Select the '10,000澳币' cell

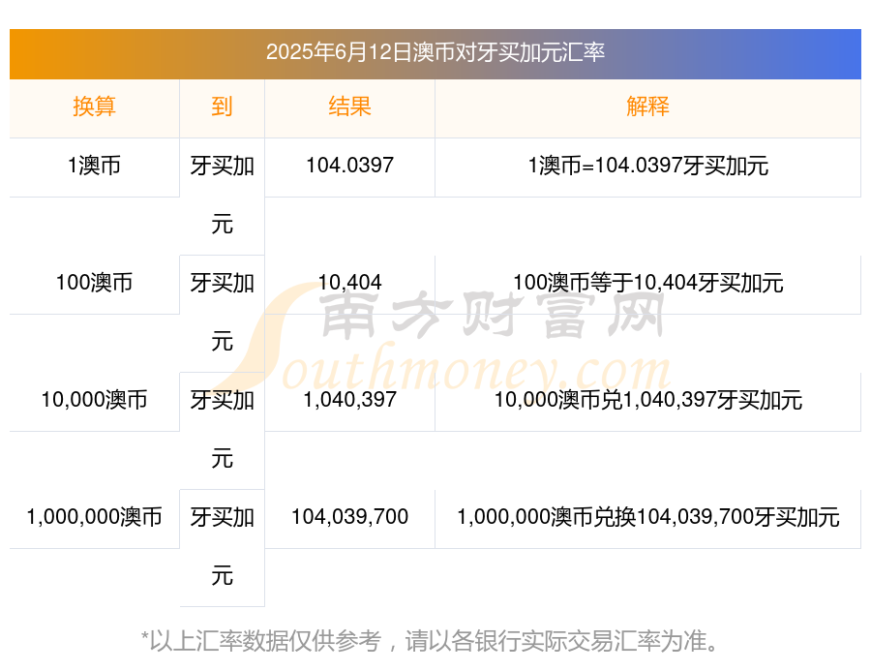pyautogui.click(x=94, y=400)
